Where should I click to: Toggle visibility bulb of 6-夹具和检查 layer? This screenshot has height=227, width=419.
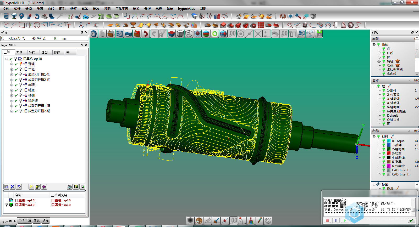(384, 111)
